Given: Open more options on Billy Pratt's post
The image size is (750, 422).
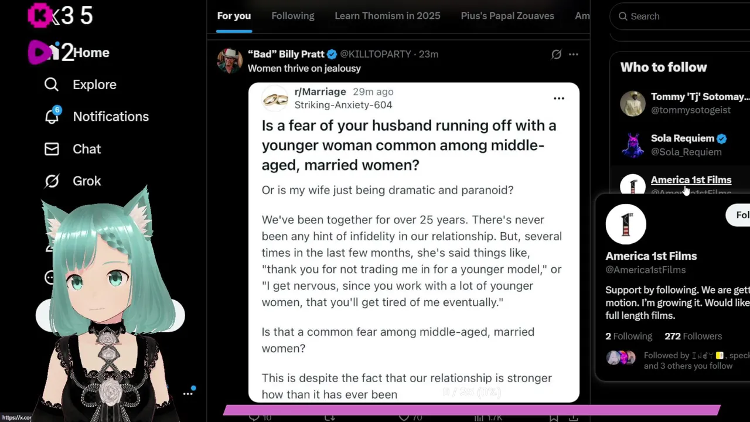Looking at the screenshot, I should tap(574, 55).
